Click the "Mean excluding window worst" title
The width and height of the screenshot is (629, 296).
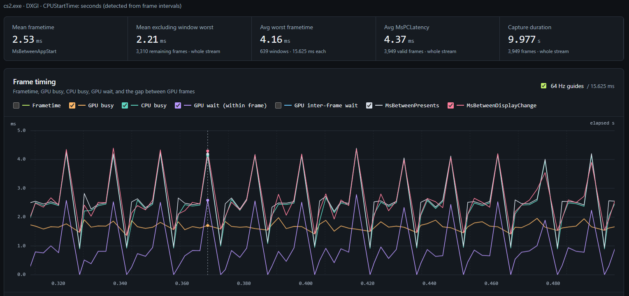[175, 27]
